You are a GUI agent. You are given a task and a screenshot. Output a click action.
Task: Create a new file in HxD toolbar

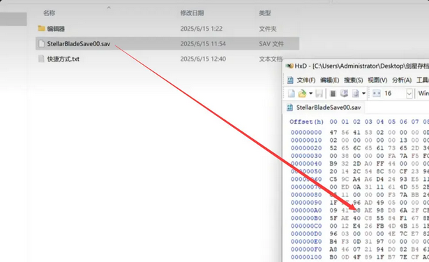(291, 94)
